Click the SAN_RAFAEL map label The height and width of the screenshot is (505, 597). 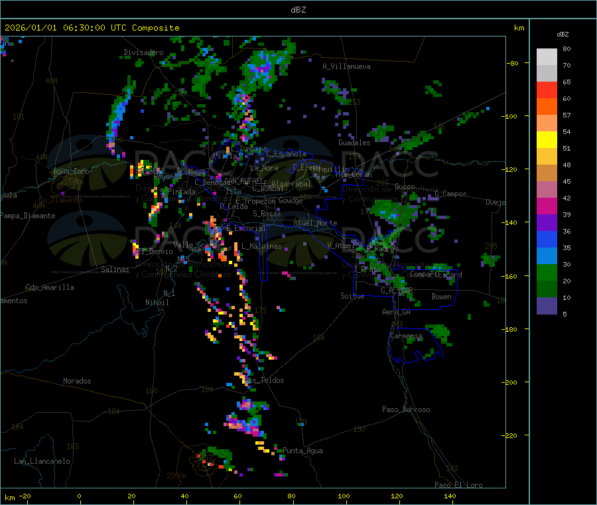(x=243, y=180)
